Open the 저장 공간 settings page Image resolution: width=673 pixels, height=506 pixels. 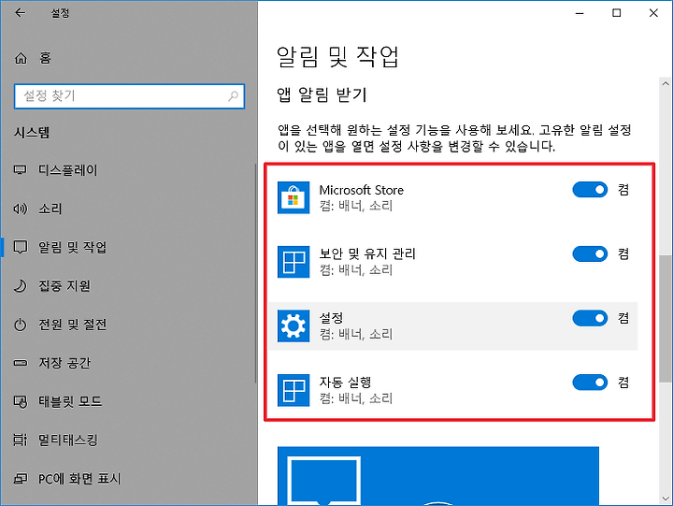click(x=129, y=363)
